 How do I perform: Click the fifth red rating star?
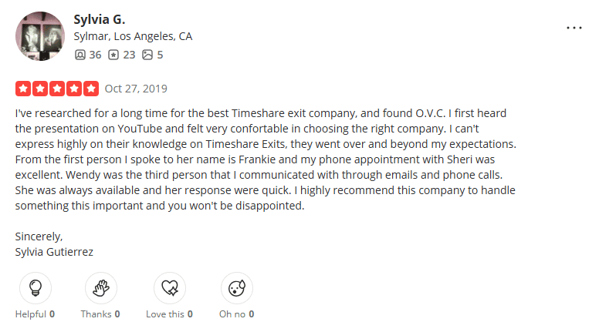[x=91, y=89]
